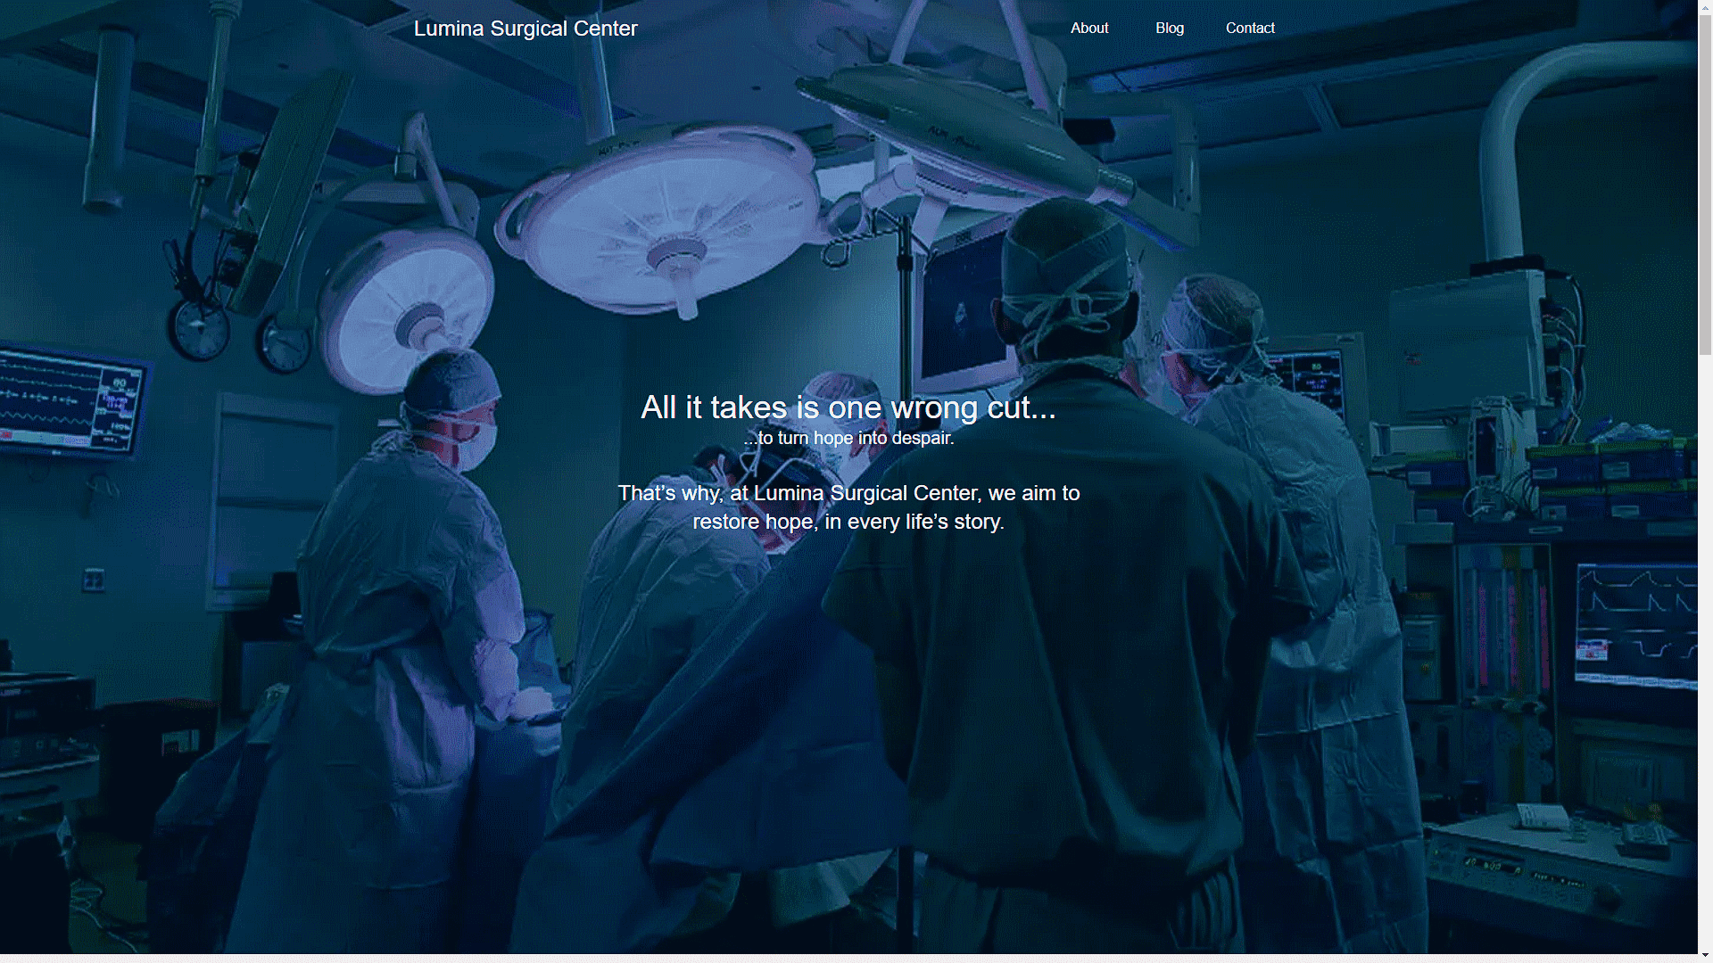Click the Blog menu item in header

tap(1169, 28)
